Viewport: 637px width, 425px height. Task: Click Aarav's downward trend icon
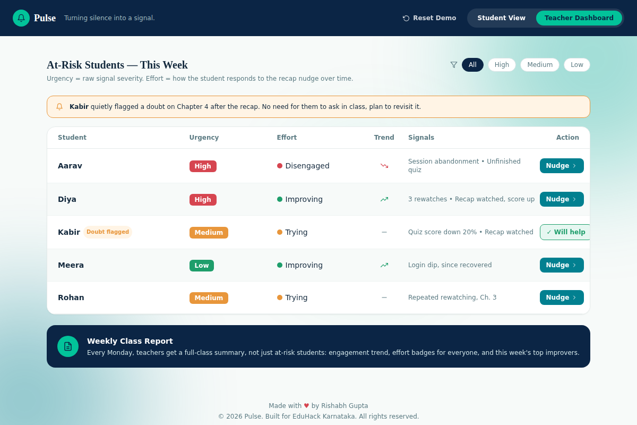click(384, 166)
